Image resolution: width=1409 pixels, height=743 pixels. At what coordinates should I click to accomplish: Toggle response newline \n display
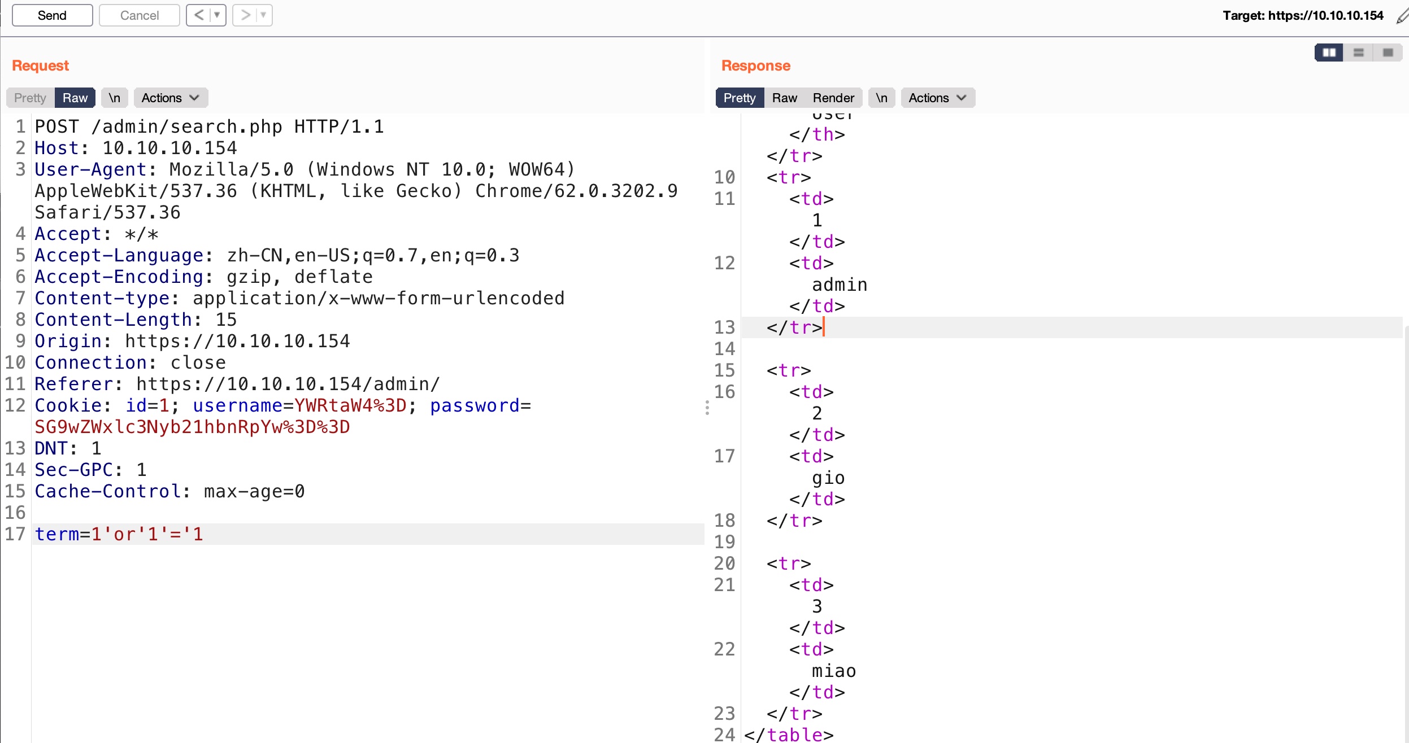[881, 98]
